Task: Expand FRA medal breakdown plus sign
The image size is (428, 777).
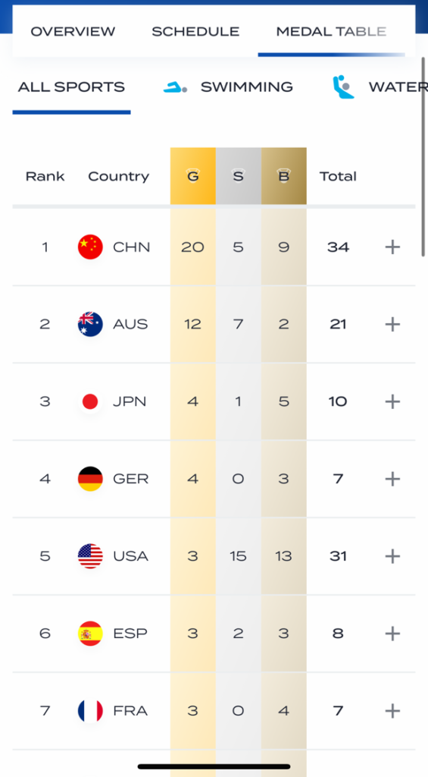Action: 392,710
